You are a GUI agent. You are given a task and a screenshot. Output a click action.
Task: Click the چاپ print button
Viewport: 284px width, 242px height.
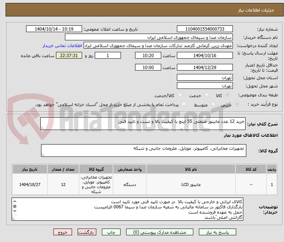tap(111, 232)
